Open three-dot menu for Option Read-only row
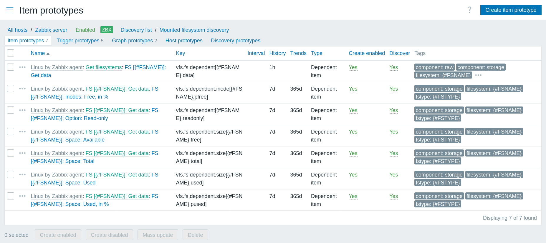 [22, 110]
